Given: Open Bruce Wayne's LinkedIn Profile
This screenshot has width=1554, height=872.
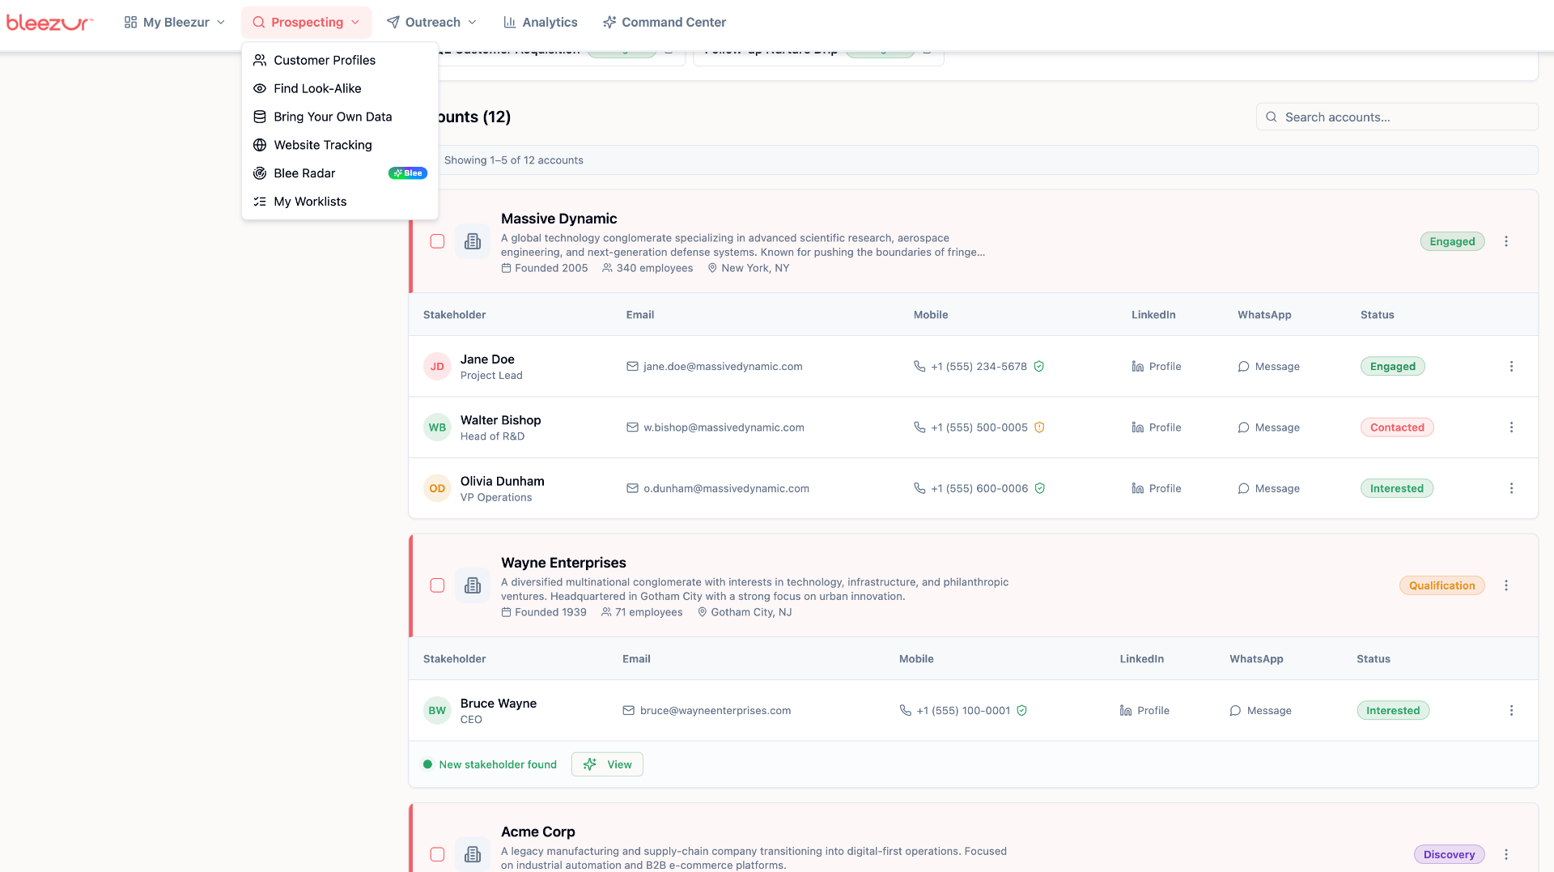Looking at the screenshot, I should [x=1144, y=711].
